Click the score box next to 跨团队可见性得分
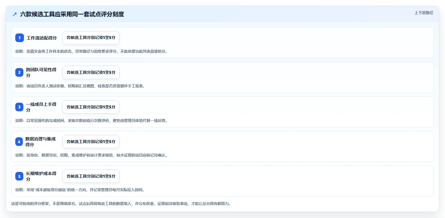This screenshot has height=218, width=445. point(91,72)
